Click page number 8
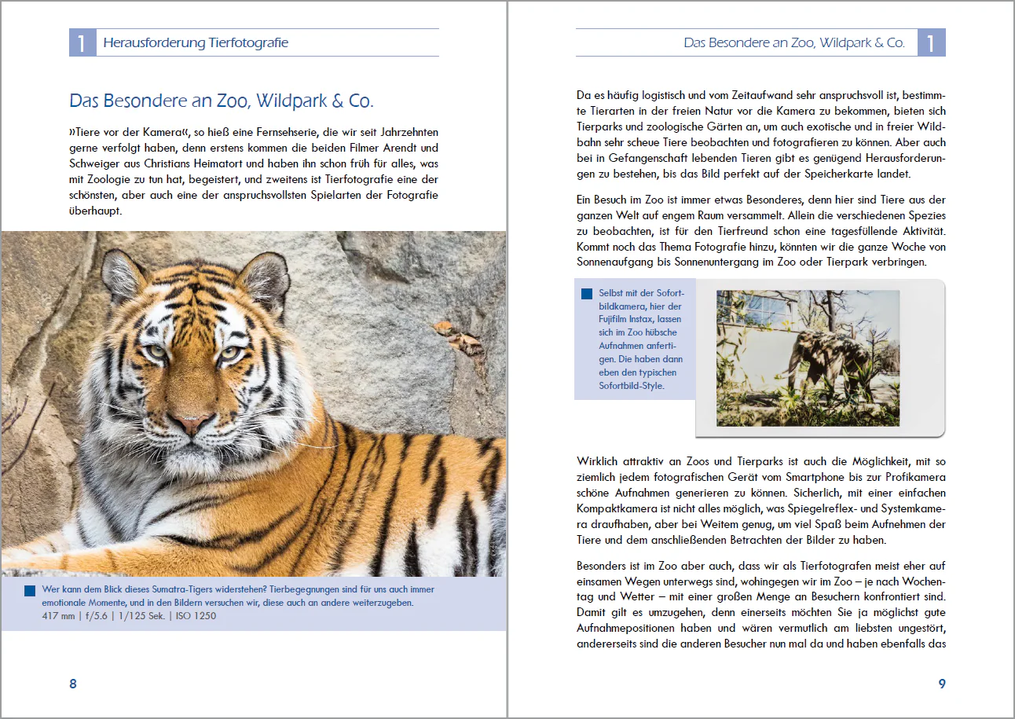The width and height of the screenshot is (1015, 719). (x=73, y=684)
